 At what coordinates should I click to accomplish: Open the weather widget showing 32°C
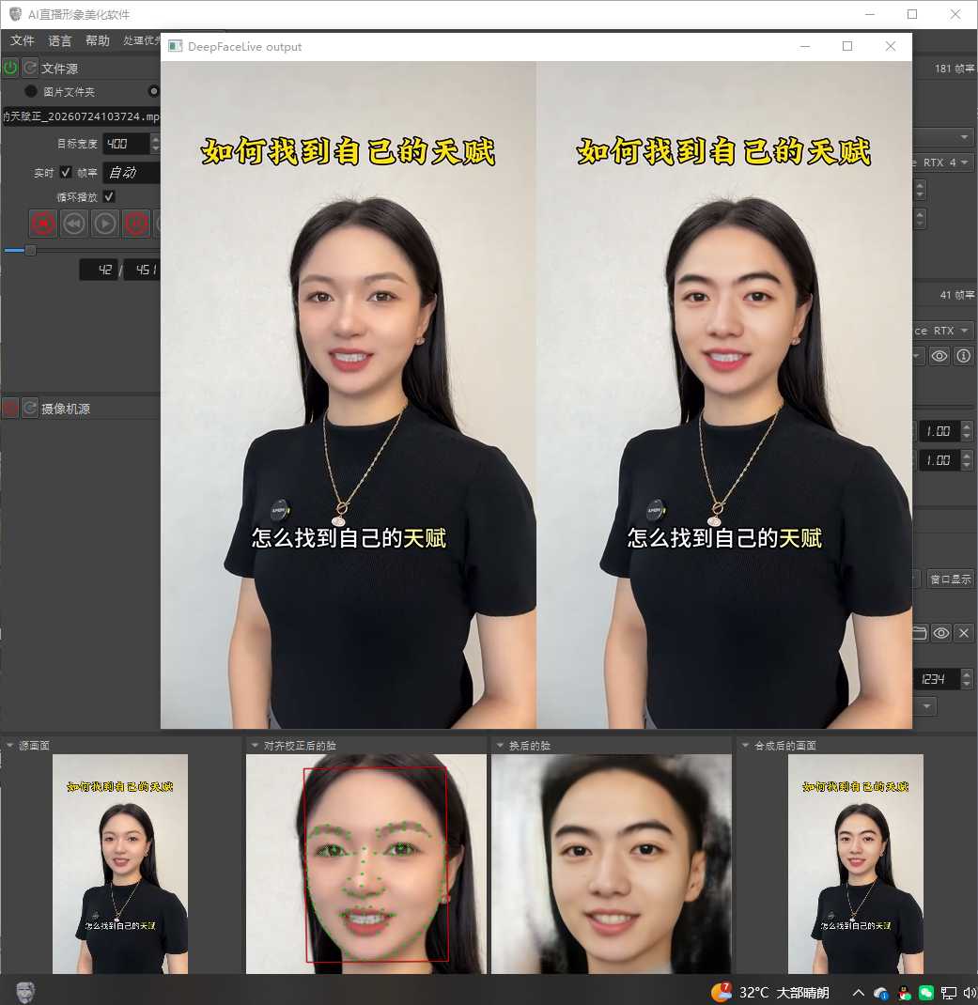pyautogui.click(x=769, y=992)
